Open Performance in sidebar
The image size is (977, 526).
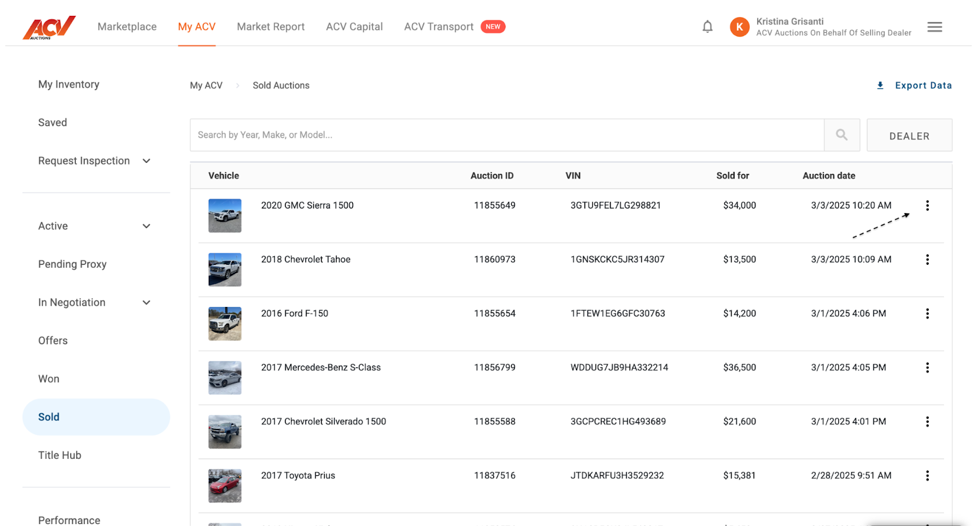pyautogui.click(x=69, y=520)
